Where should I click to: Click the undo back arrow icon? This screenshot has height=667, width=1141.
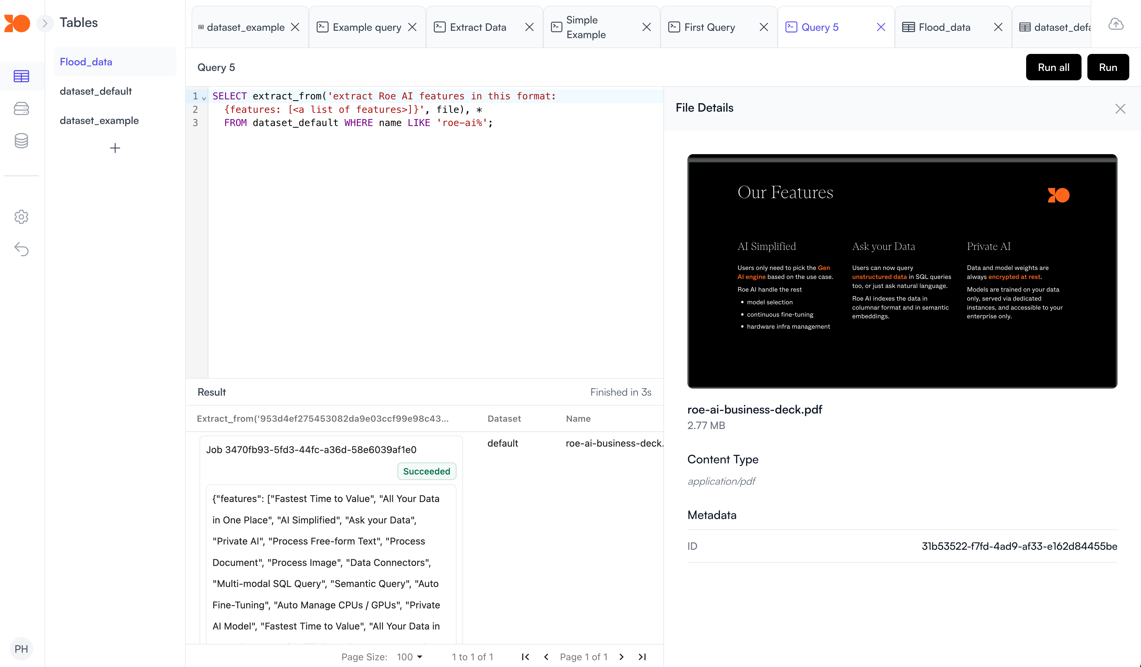(21, 249)
